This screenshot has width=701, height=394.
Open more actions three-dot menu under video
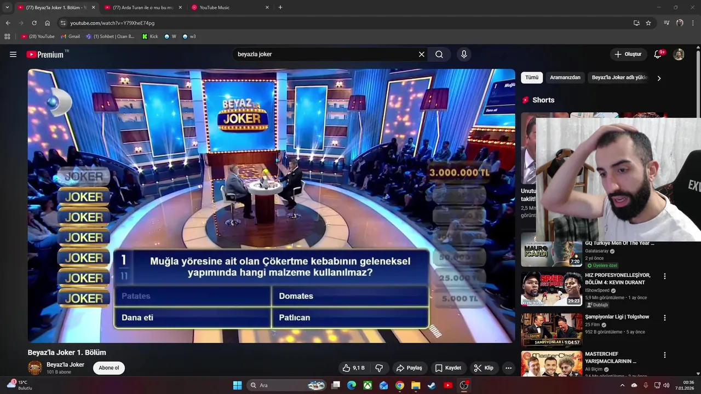click(508, 368)
